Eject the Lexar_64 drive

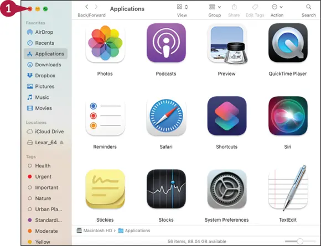(x=61, y=143)
